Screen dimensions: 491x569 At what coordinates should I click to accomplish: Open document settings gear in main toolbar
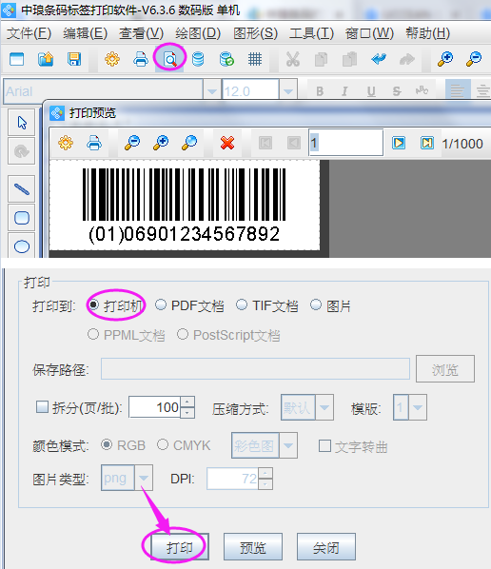112,59
